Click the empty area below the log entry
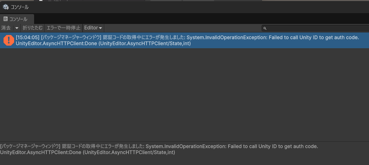 (x=184, y=95)
